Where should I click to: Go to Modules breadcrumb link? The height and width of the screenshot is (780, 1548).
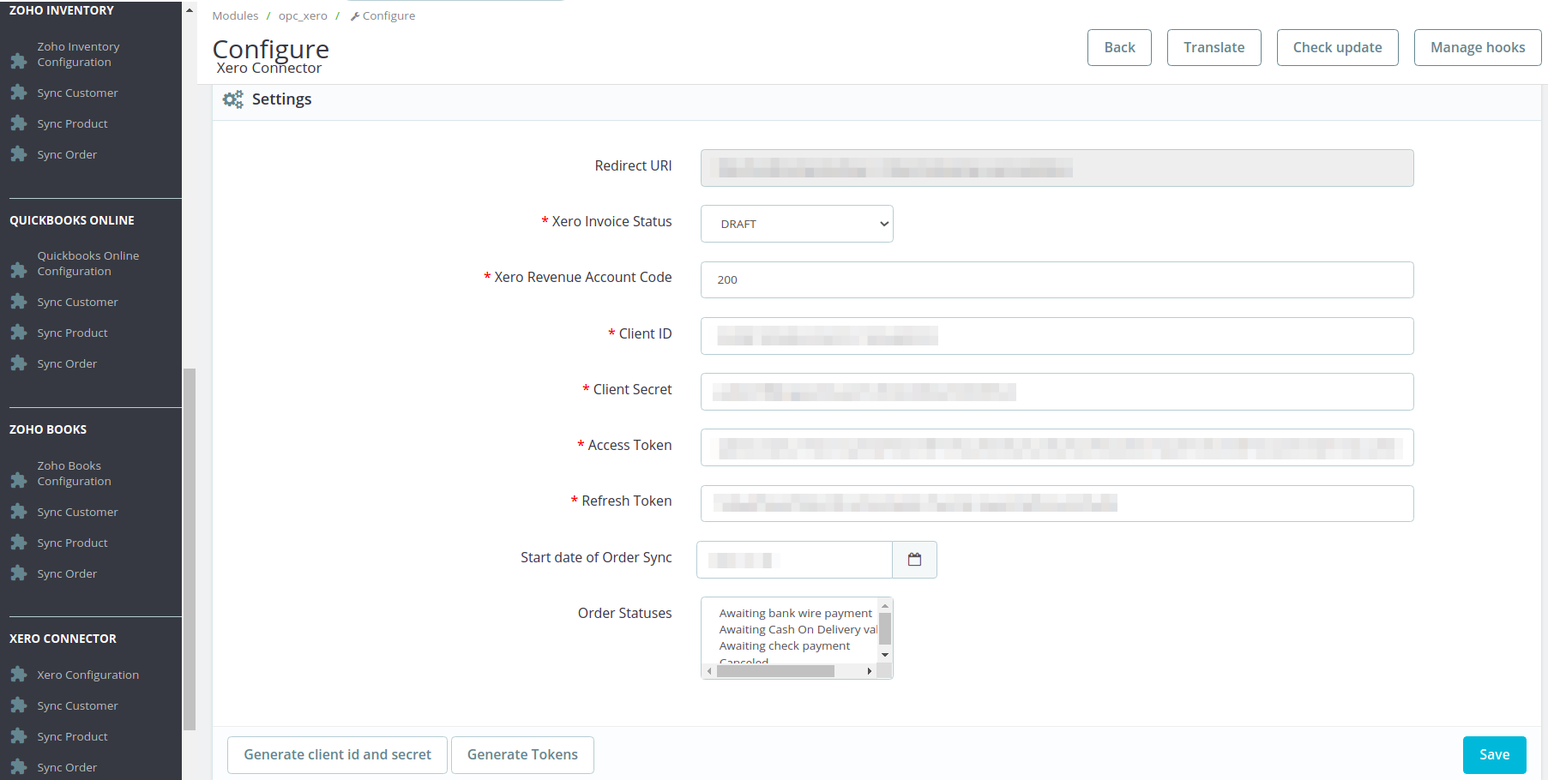[x=235, y=15]
